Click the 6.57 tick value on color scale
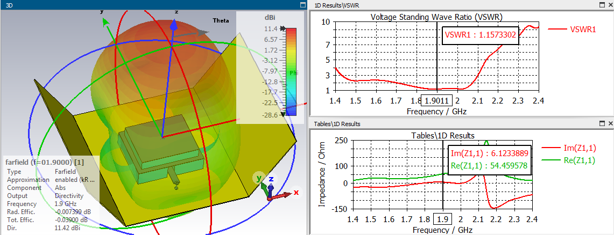The image size is (614, 235). 271,40
